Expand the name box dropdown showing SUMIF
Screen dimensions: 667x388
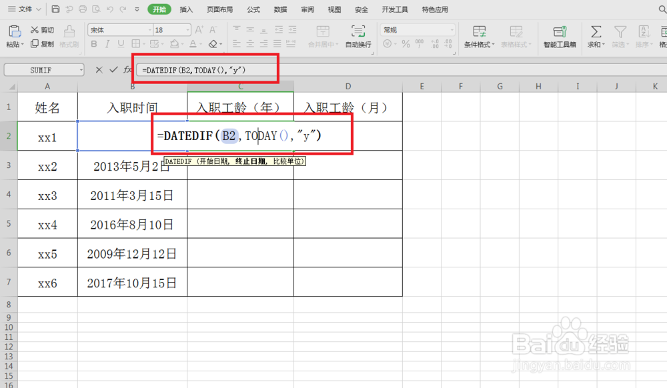81,70
